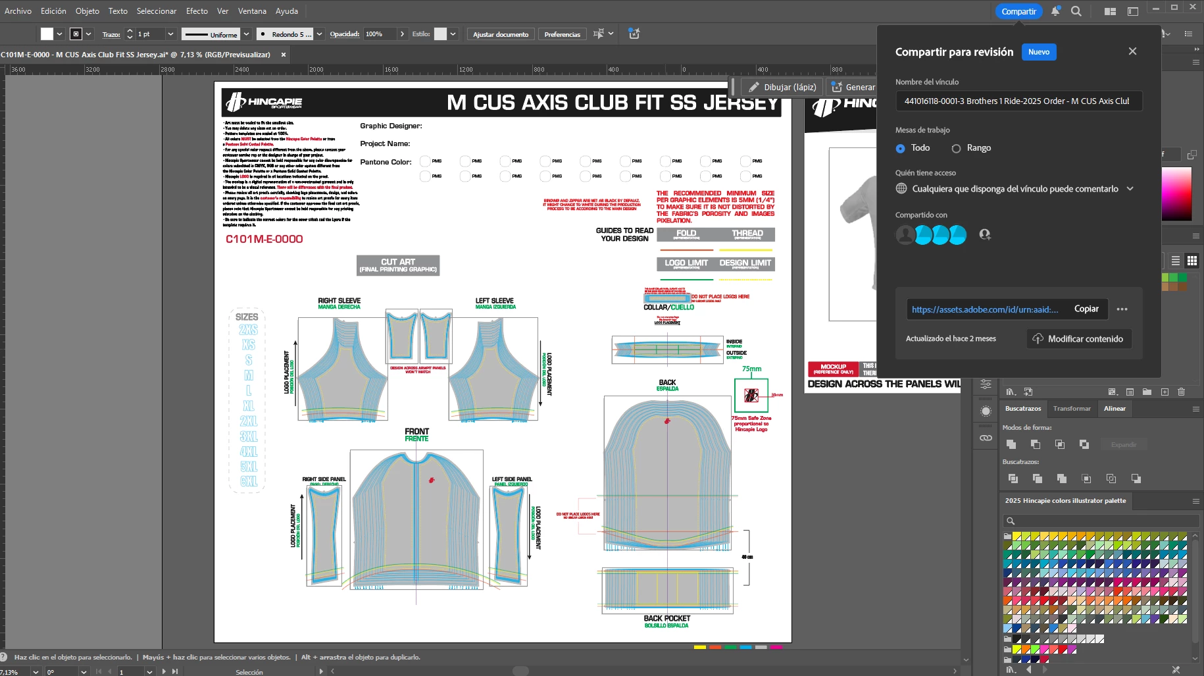1204x676 pixels.
Task: Click the search magnifier icon in the top bar
Action: point(1076,11)
